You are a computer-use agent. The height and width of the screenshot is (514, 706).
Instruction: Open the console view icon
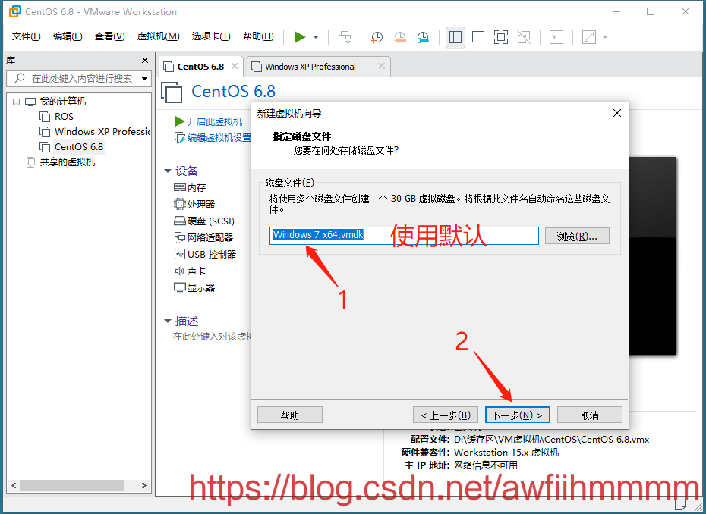pos(556,37)
